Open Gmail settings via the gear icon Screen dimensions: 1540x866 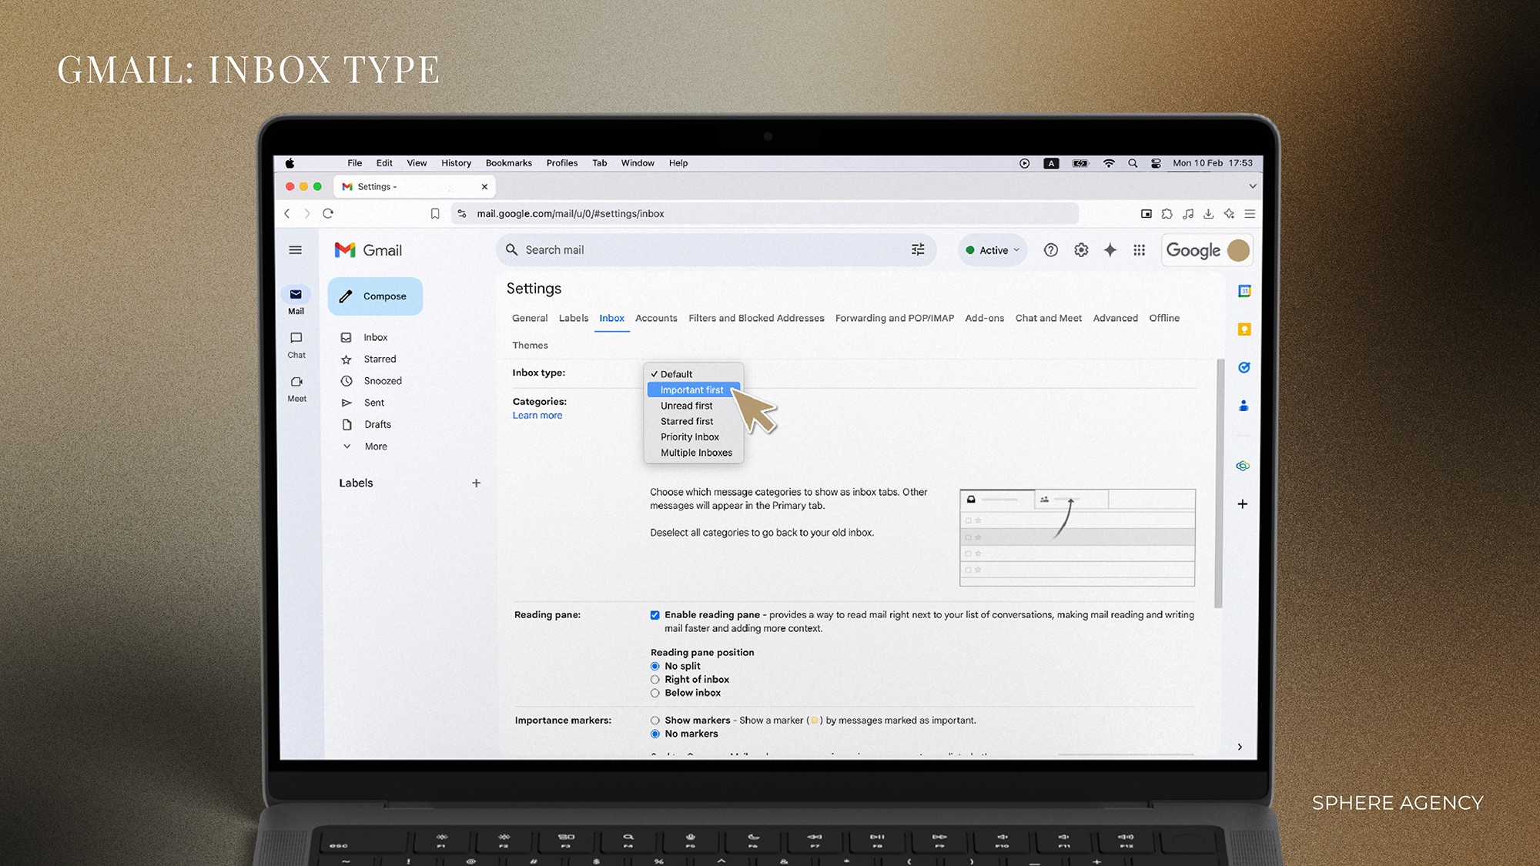pyautogui.click(x=1080, y=249)
